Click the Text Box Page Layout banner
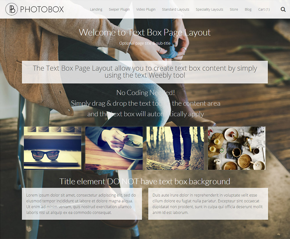290x239 pixels. click(x=145, y=72)
